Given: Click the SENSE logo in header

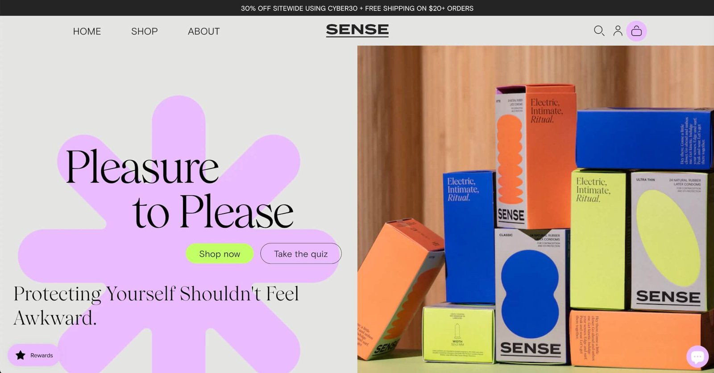Looking at the screenshot, I should 357,30.
